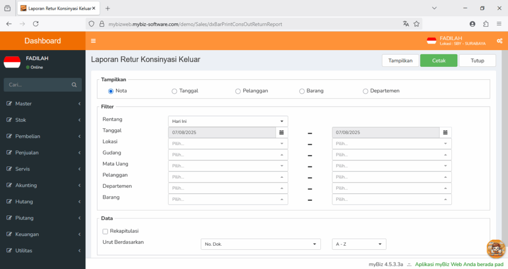Close the Laporan Retur Konsinyasi tab
This screenshot has height=269, width=508.
[x=94, y=8]
